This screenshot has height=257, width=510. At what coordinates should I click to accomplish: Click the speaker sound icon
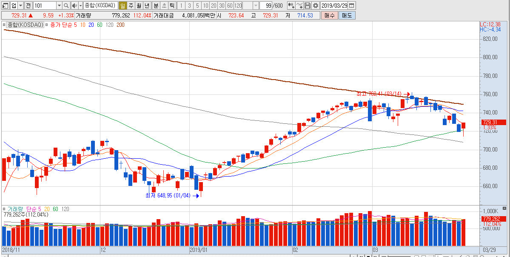click(74, 6)
